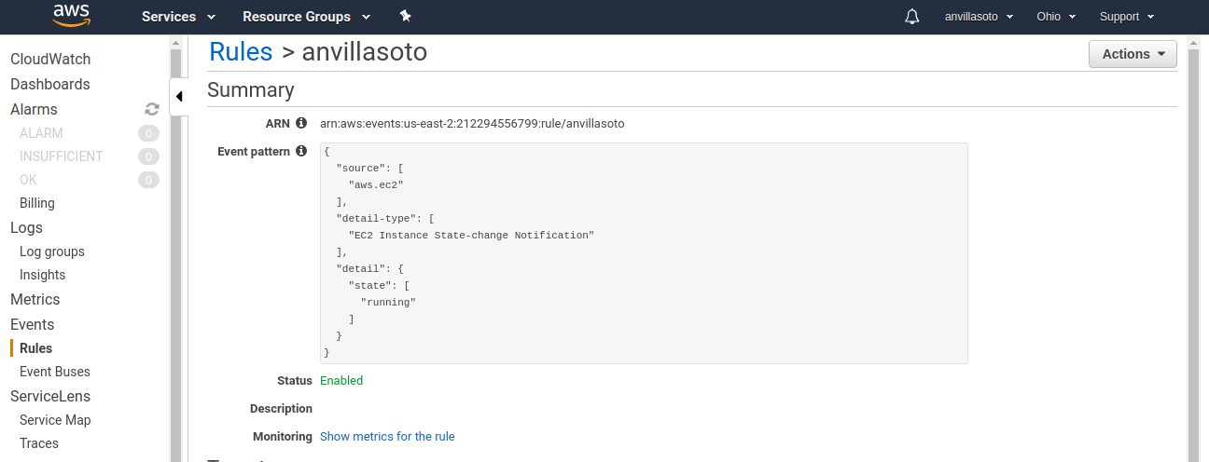The width and height of the screenshot is (1209, 462).
Task: Select Log groups in the sidebar
Action: click(x=52, y=251)
